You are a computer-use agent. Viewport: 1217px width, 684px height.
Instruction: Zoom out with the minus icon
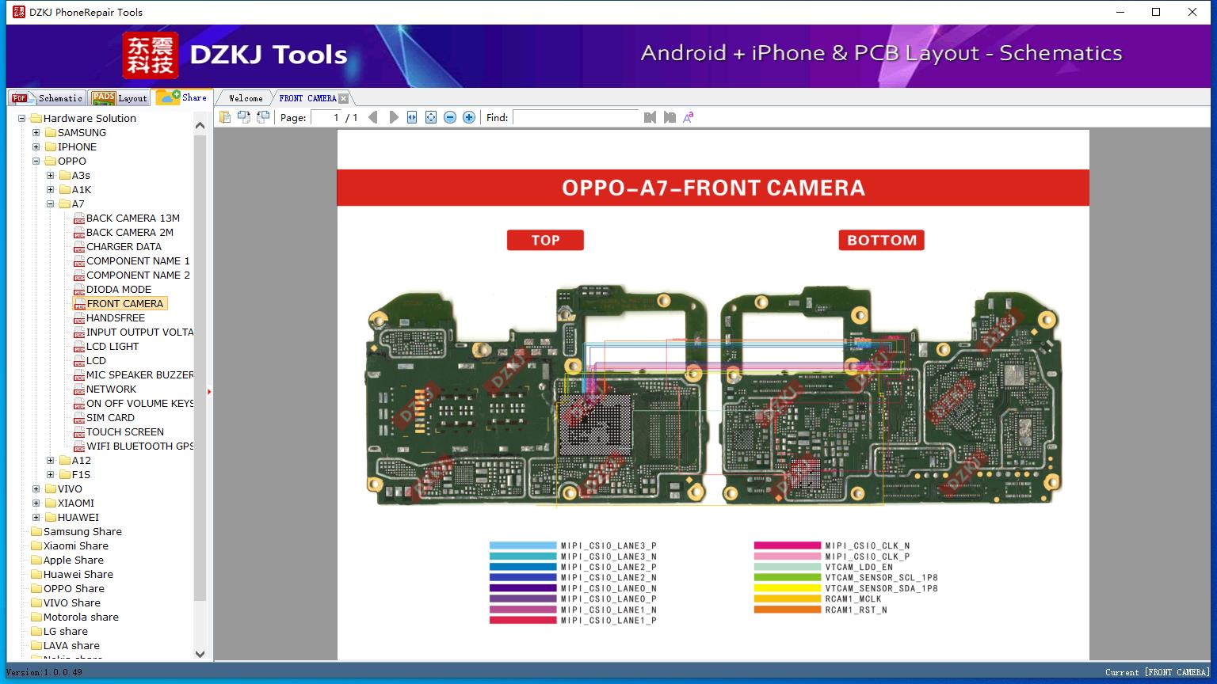[x=450, y=117]
